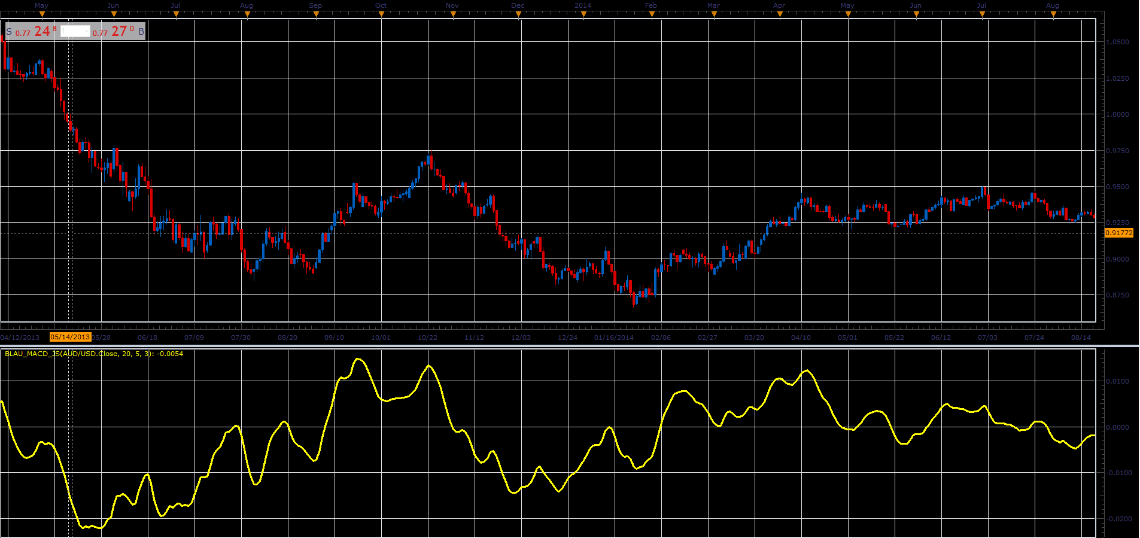Click the 0.0100 indicator axis label
This screenshot has width=1140, height=538.
[x=1118, y=381]
